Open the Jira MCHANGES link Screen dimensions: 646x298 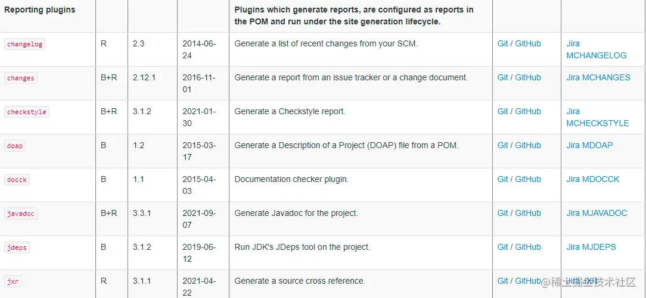pos(598,77)
